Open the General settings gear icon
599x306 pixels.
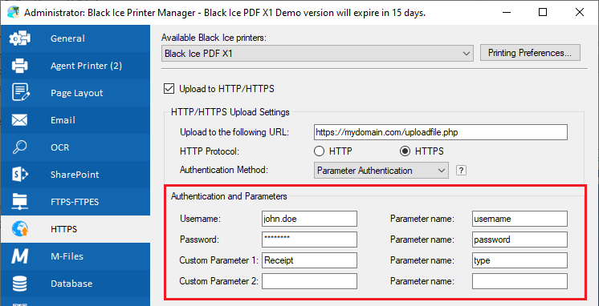tap(19, 38)
